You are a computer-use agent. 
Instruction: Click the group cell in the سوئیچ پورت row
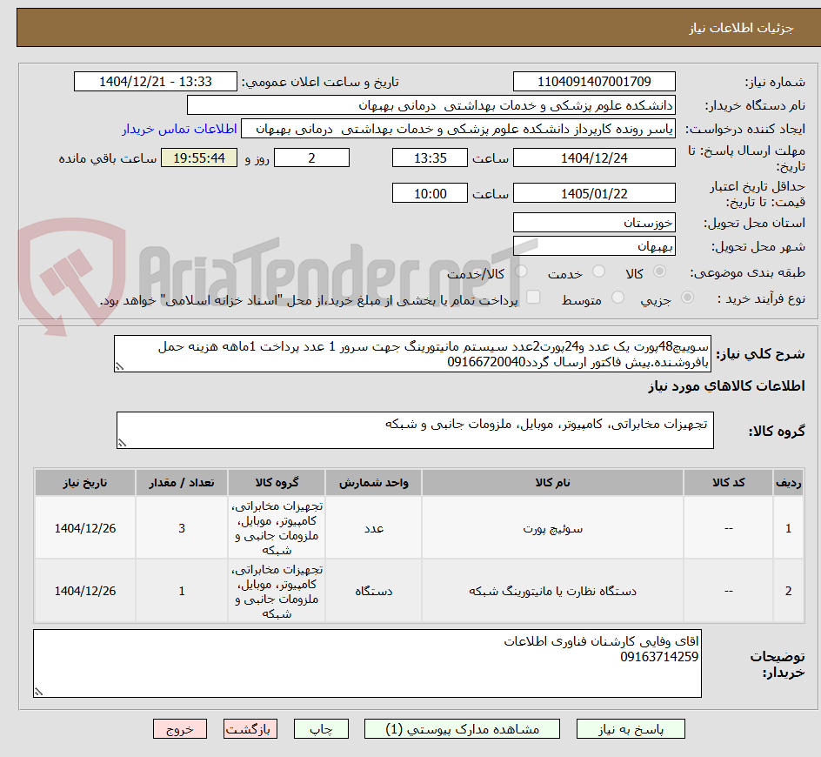pyautogui.click(x=277, y=528)
